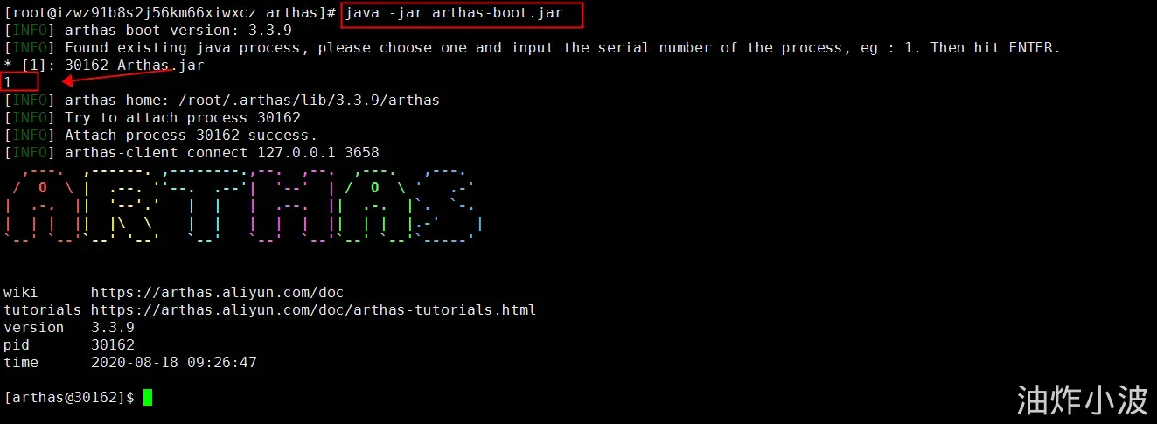
Task: Open the arthas-tutorials.html URL
Action: click(313, 310)
